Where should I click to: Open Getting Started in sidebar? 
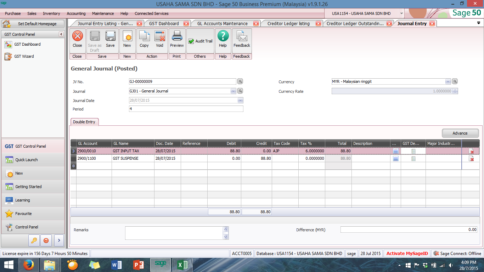click(x=33, y=187)
